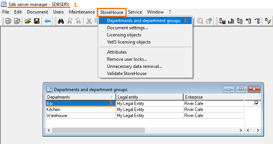Click the open folder toolbar icon

click(28, 21)
